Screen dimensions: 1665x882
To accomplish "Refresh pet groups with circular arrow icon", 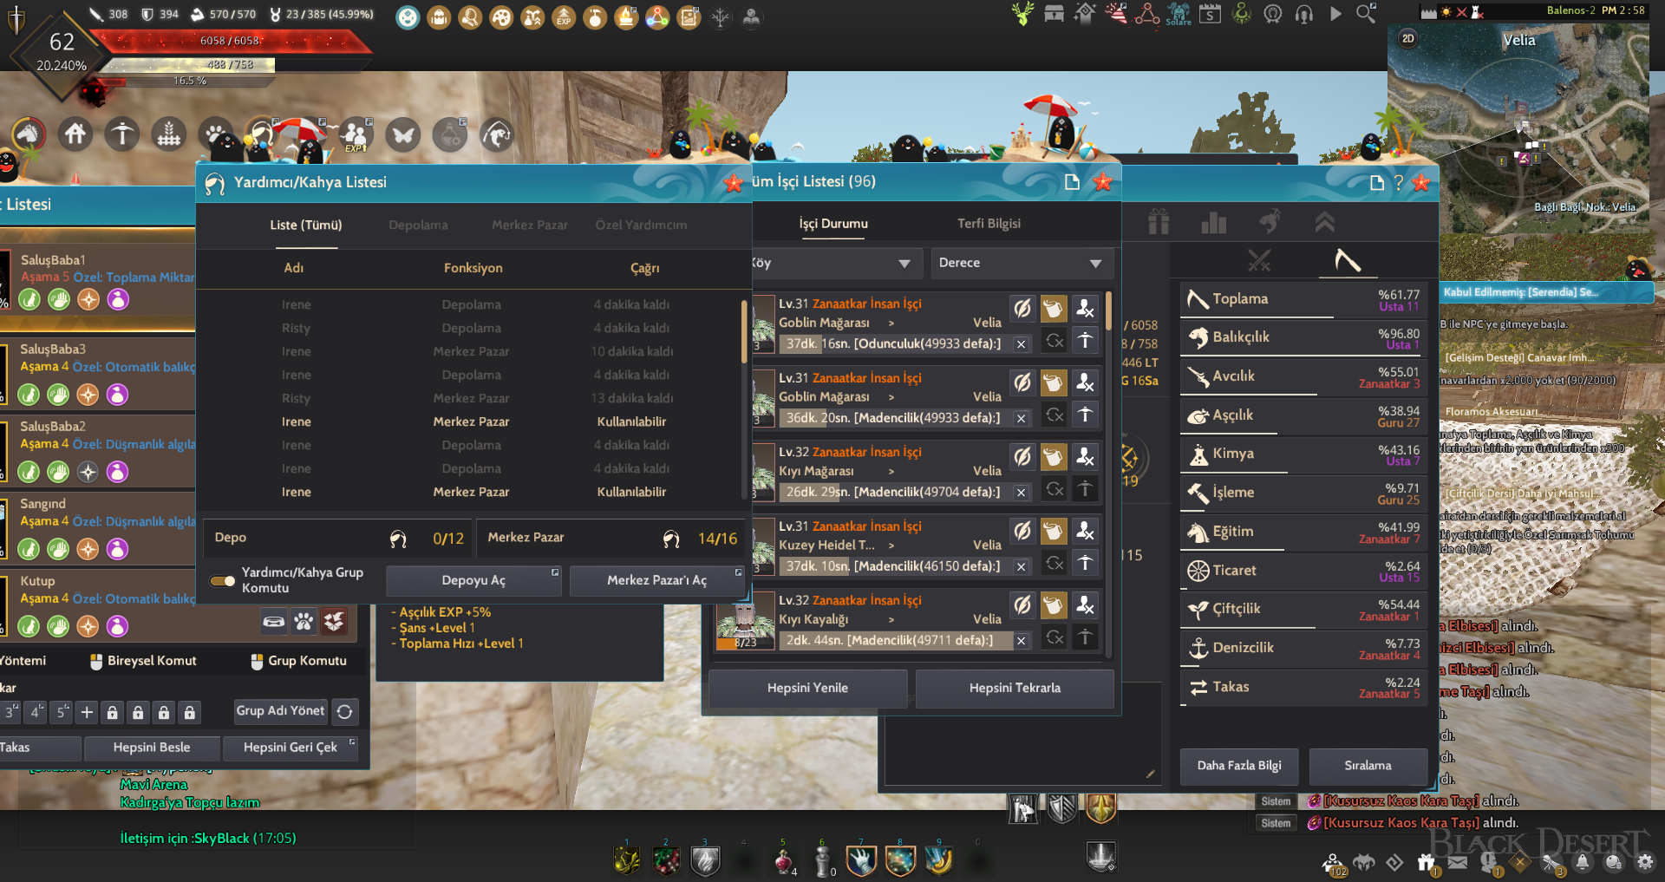I will pyautogui.click(x=344, y=711).
